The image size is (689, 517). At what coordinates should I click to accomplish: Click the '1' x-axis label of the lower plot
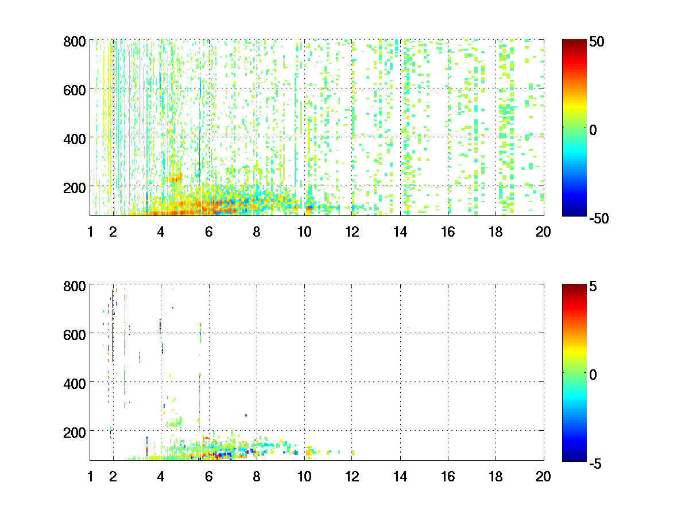pyautogui.click(x=90, y=476)
